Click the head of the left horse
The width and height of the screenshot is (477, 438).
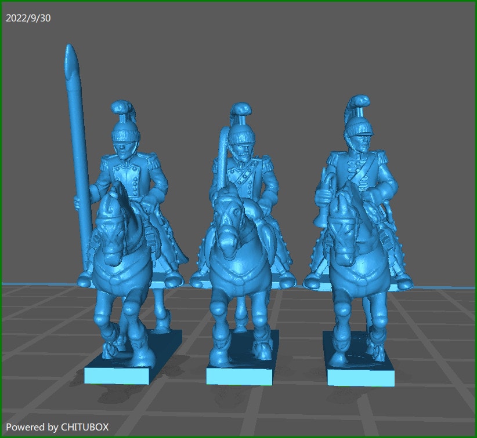[x=110, y=232]
